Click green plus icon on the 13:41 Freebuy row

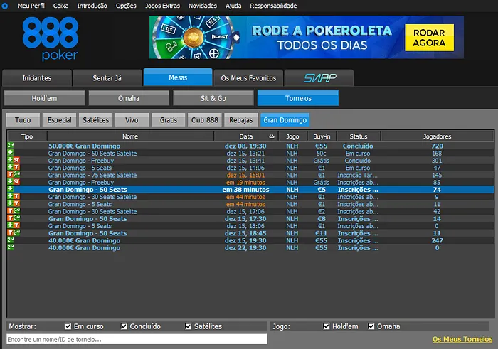point(11,160)
